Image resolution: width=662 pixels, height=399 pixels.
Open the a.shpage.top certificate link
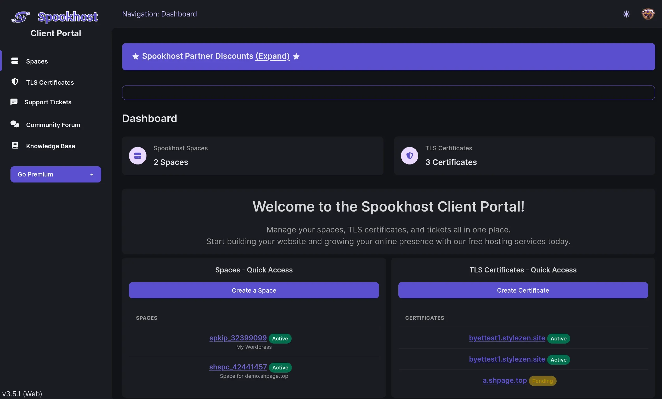click(x=505, y=380)
